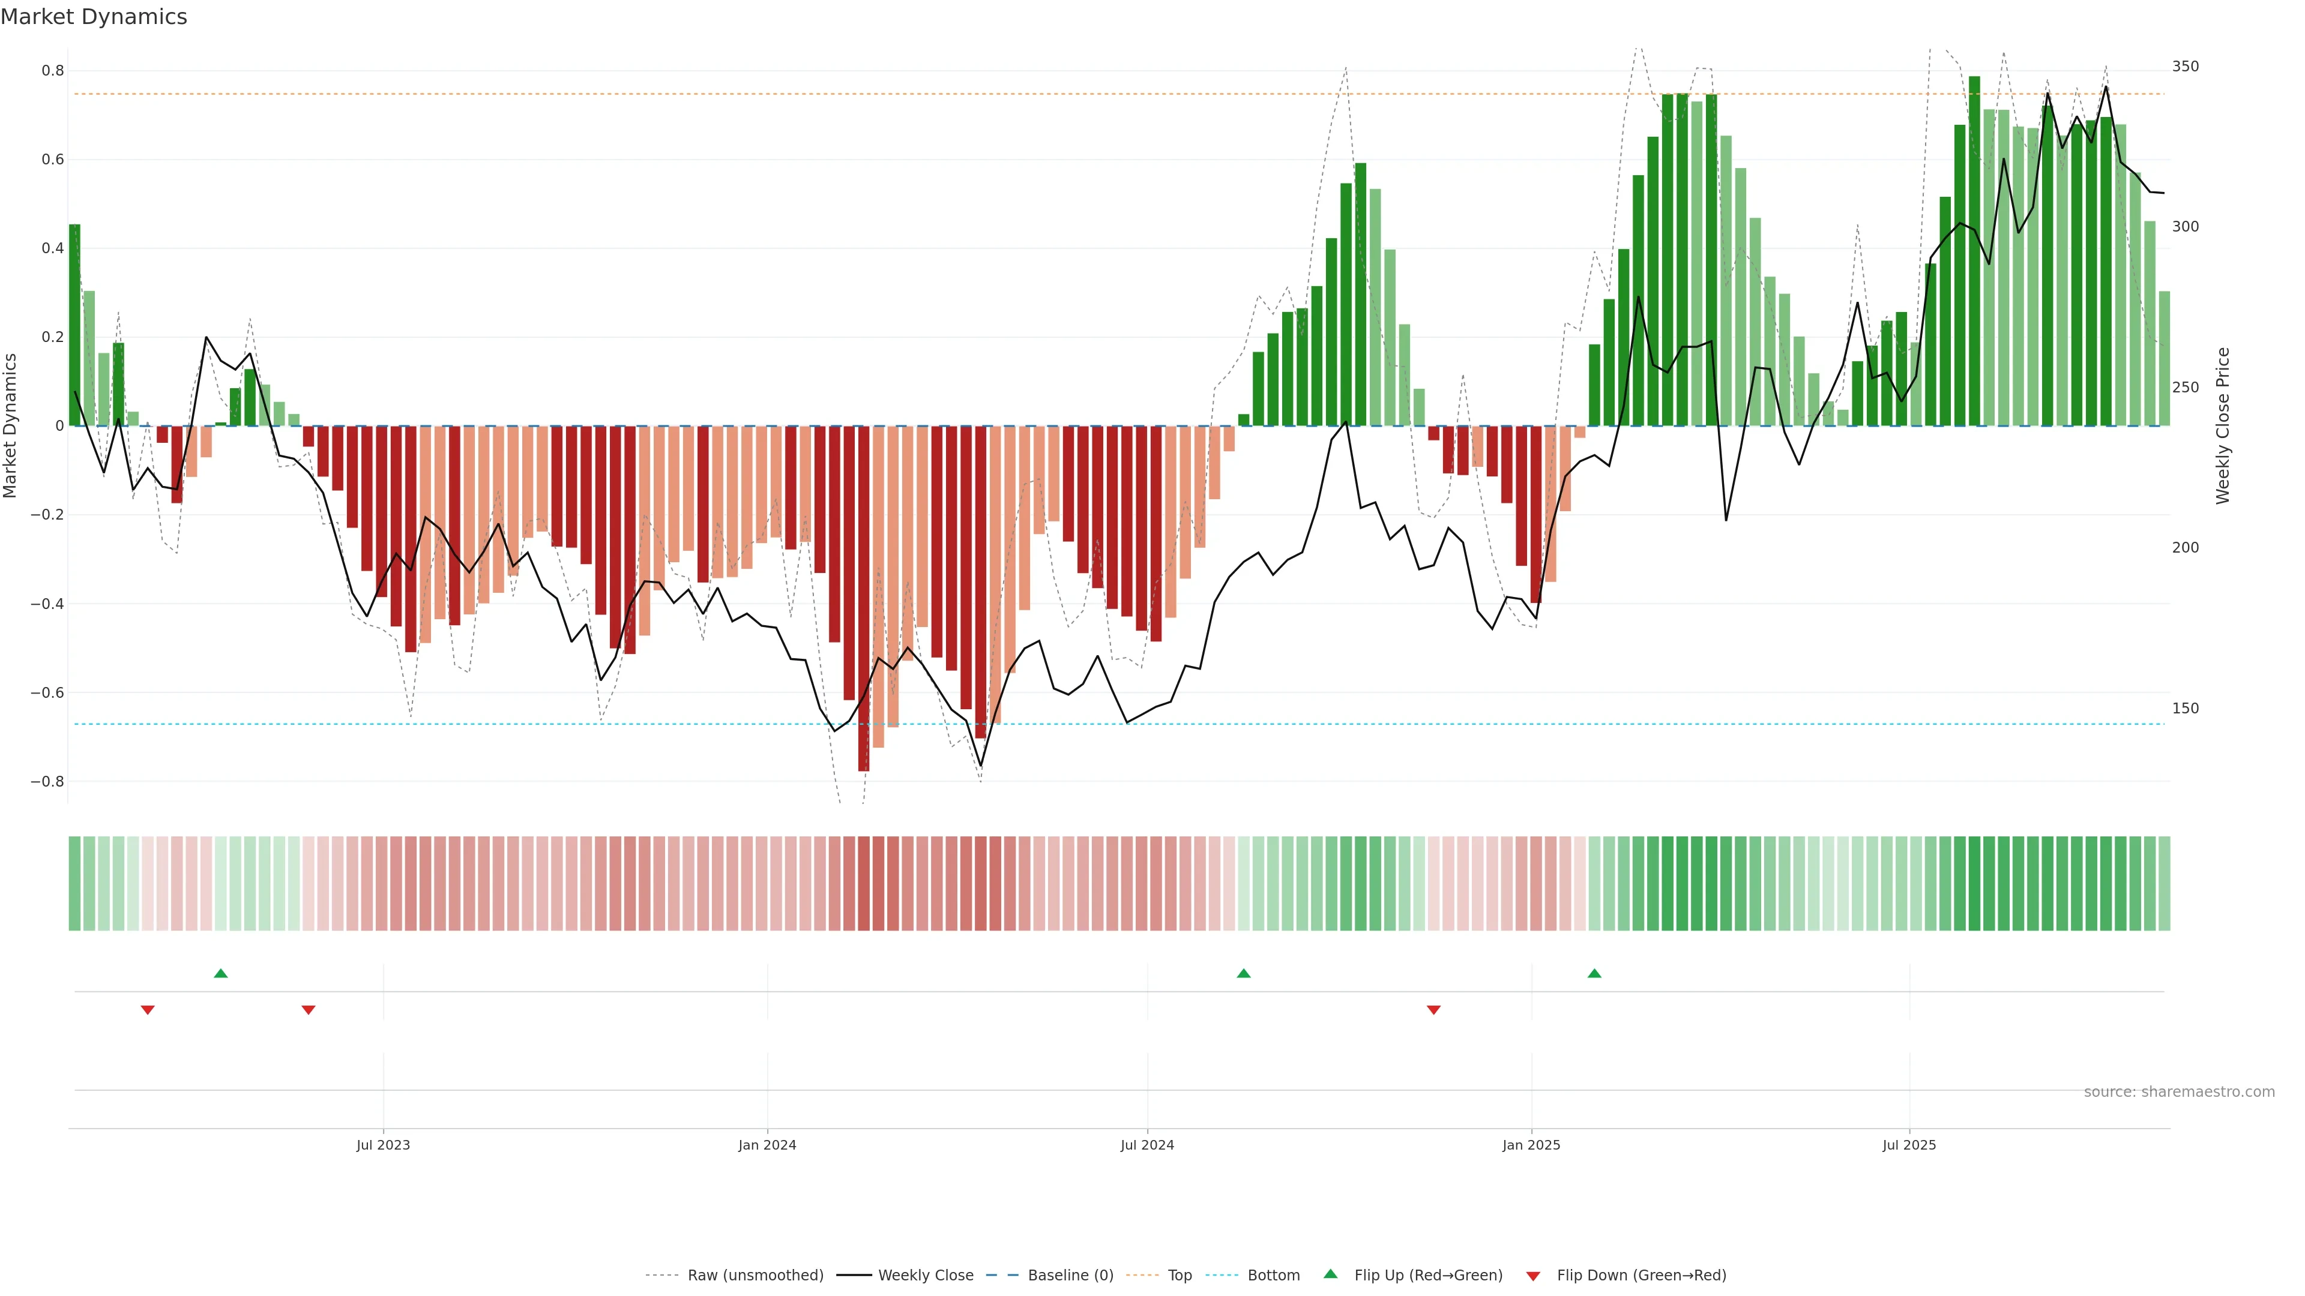Click the green flip-up marker after Jul 2024
The height and width of the screenshot is (1296, 2305).
(1243, 973)
